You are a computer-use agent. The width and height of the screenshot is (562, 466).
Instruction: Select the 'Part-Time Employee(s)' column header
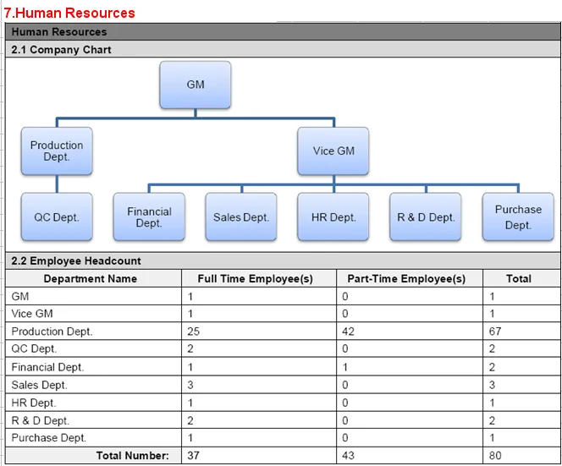410,278
